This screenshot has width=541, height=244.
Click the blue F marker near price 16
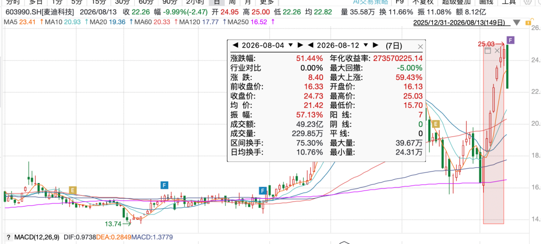(x=164, y=186)
